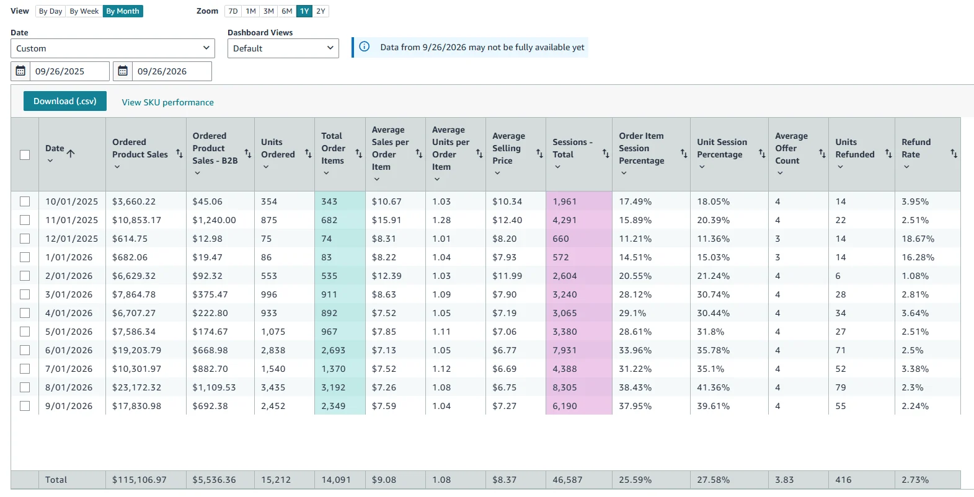Open the end date calendar picker icon
974x497 pixels.
coord(123,71)
